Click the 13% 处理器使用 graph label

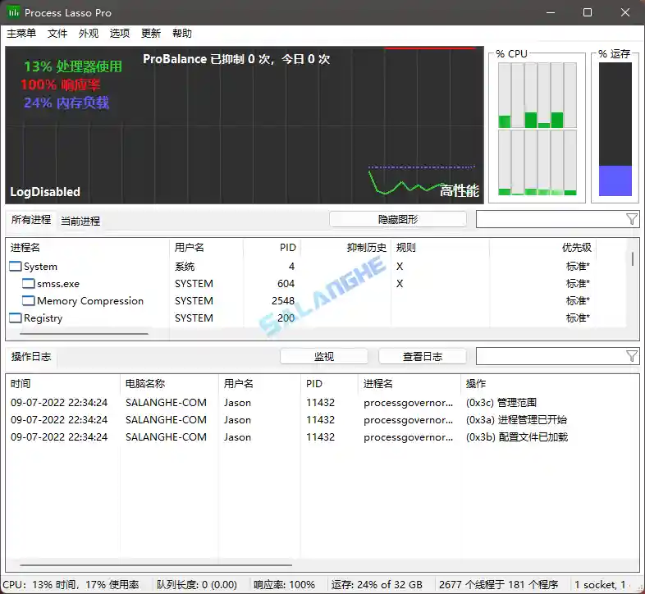point(73,66)
